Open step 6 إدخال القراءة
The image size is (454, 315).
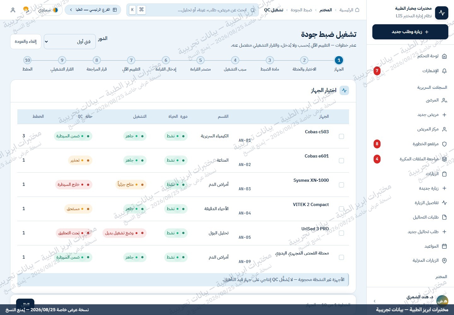[x=166, y=64]
